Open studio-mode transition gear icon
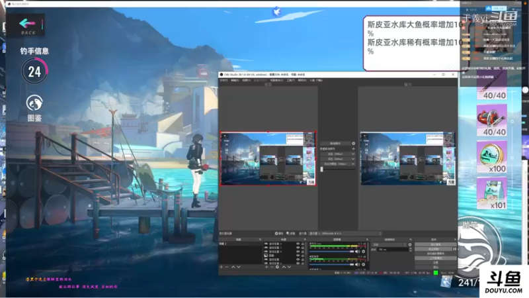Image resolution: width=529 pixels, height=298 pixels. tap(353, 143)
